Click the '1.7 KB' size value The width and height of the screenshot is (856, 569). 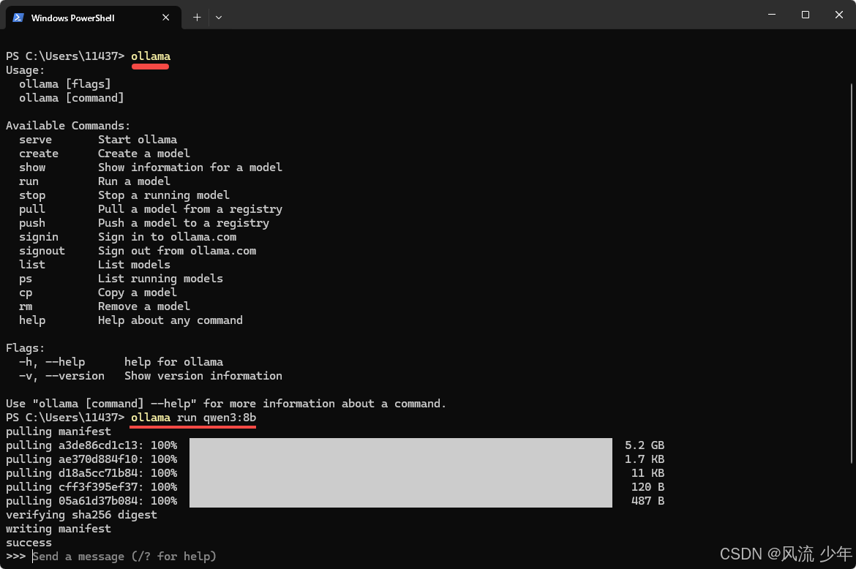[x=645, y=459]
